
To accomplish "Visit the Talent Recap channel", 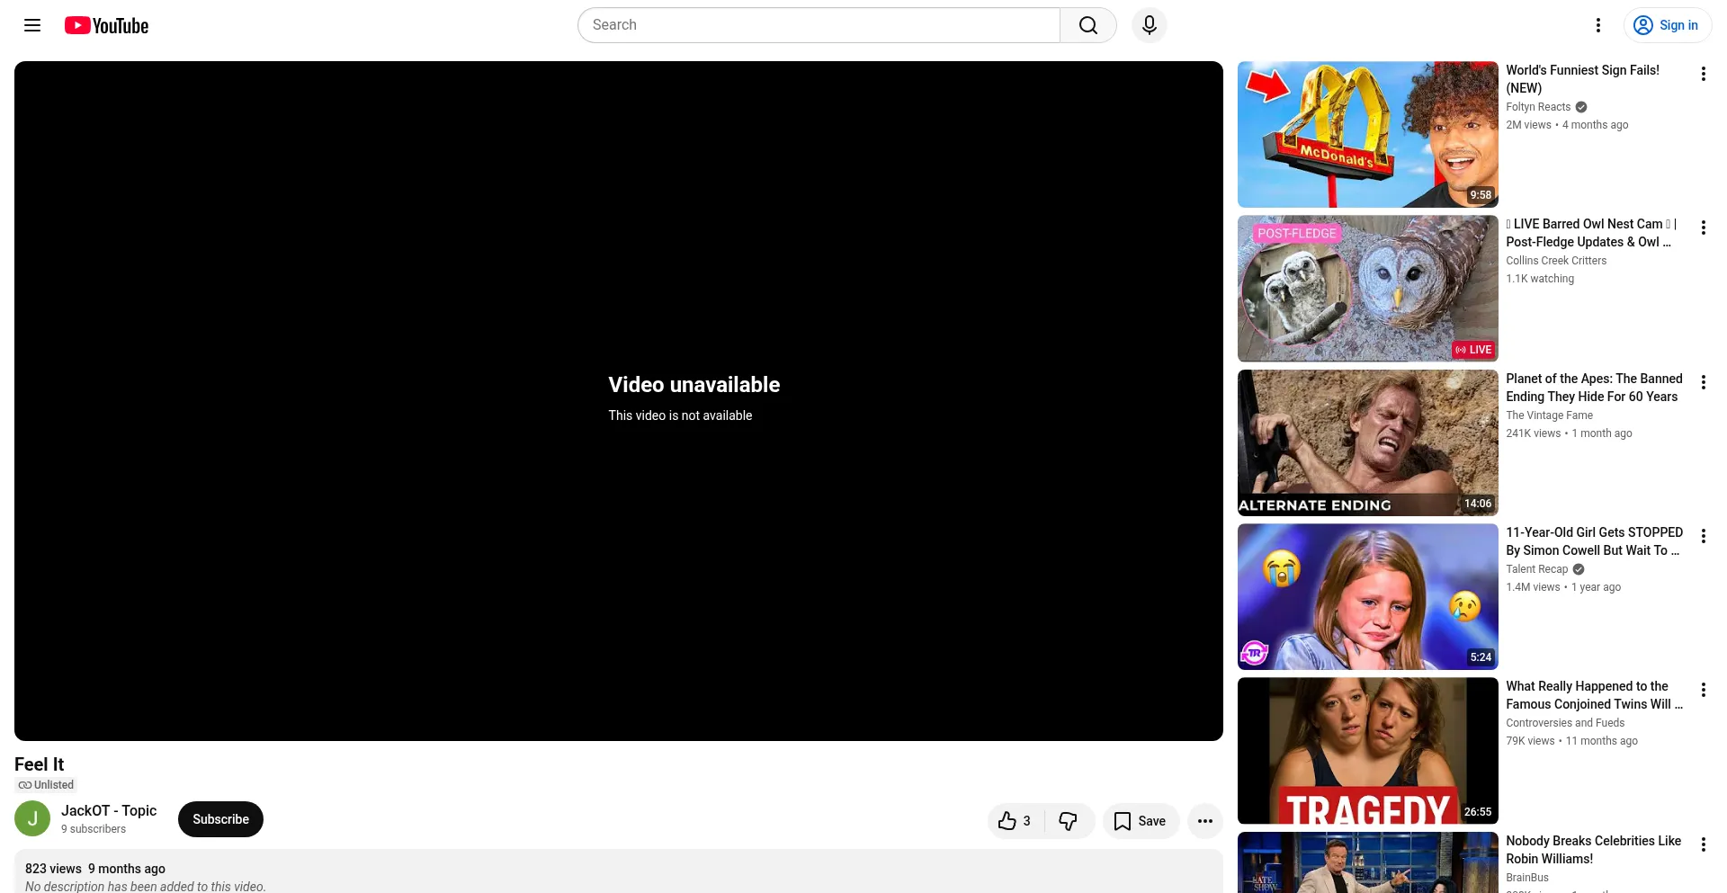I will 1537,569.
